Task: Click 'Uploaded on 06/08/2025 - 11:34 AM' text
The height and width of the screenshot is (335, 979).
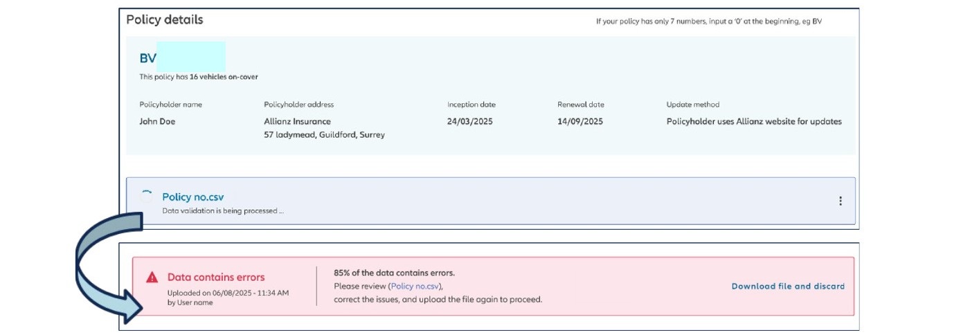Action: tap(228, 293)
